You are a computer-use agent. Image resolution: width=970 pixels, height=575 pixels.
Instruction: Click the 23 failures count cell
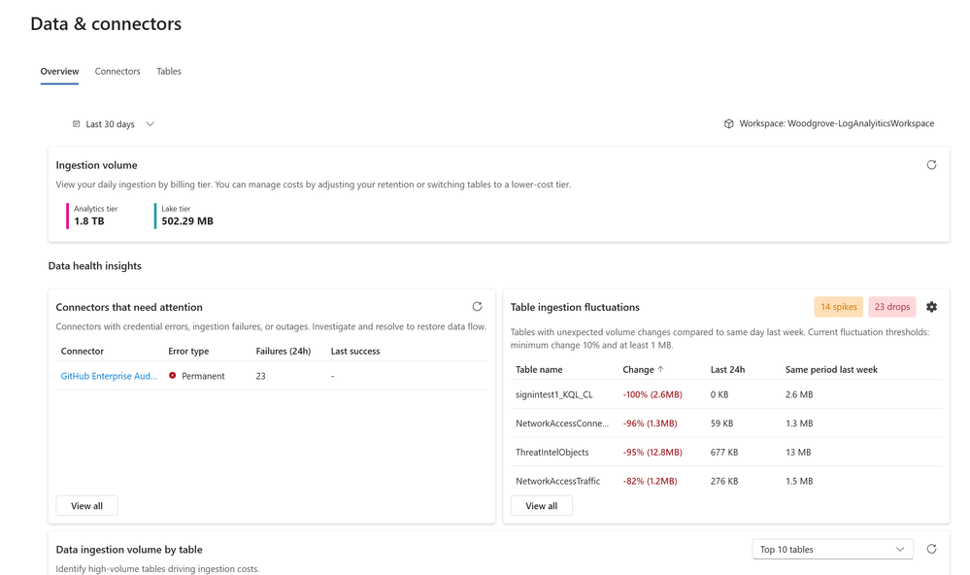click(x=261, y=376)
